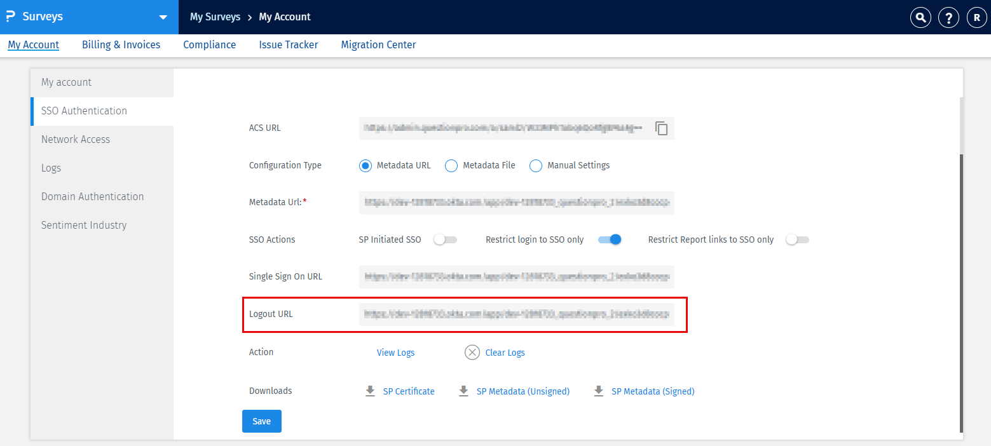The height and width of the screenshot is (446, 991).
Task: Open the user profile R avatar
Action: pyautogui.click(x=976, y=18)
